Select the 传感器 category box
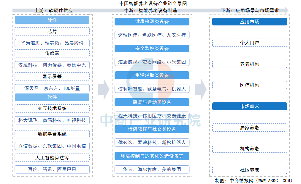Image resolution: width=301 pixels, height=184 pixels. coord(52,54)
